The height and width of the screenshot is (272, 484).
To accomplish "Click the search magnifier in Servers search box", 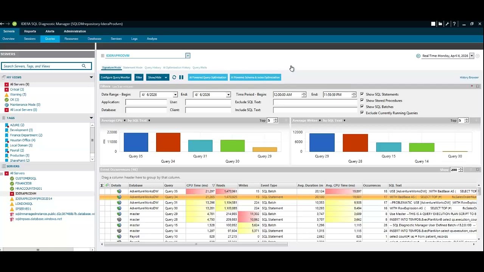I will click(x=84, y=66).
